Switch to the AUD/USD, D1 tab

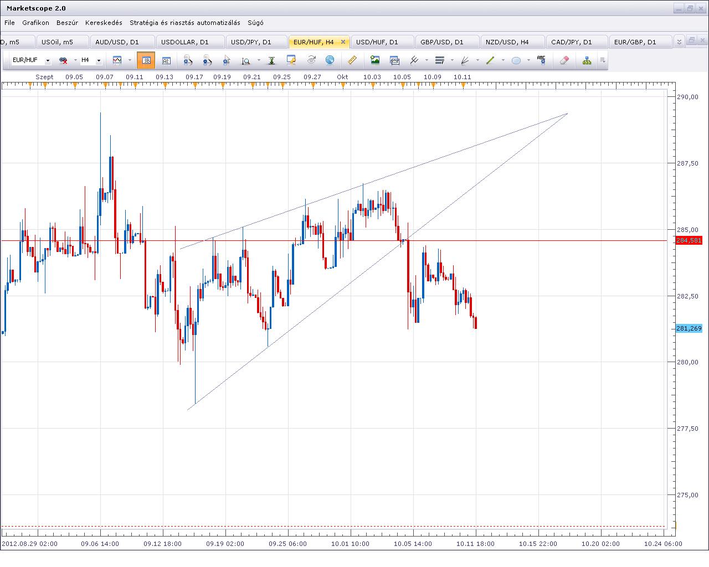point(122,42)
